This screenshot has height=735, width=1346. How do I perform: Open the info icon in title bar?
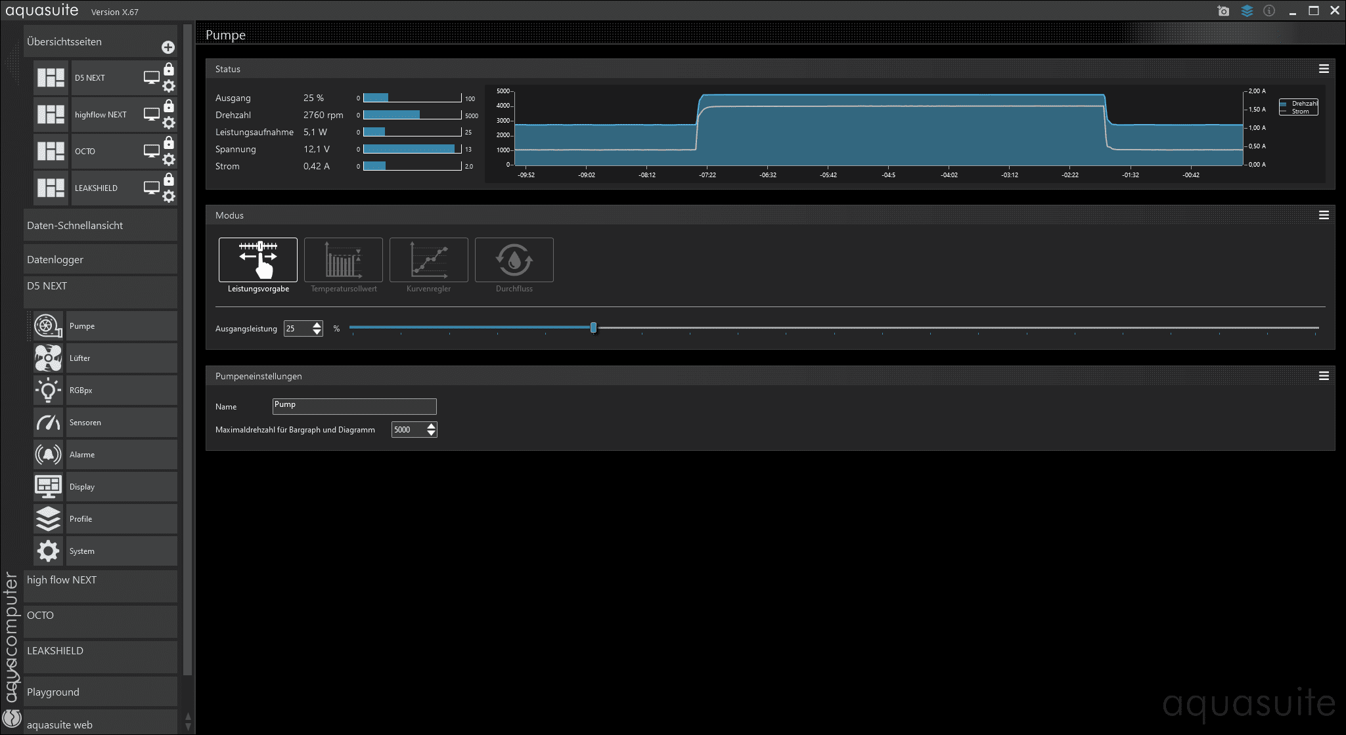[1269, 10]
